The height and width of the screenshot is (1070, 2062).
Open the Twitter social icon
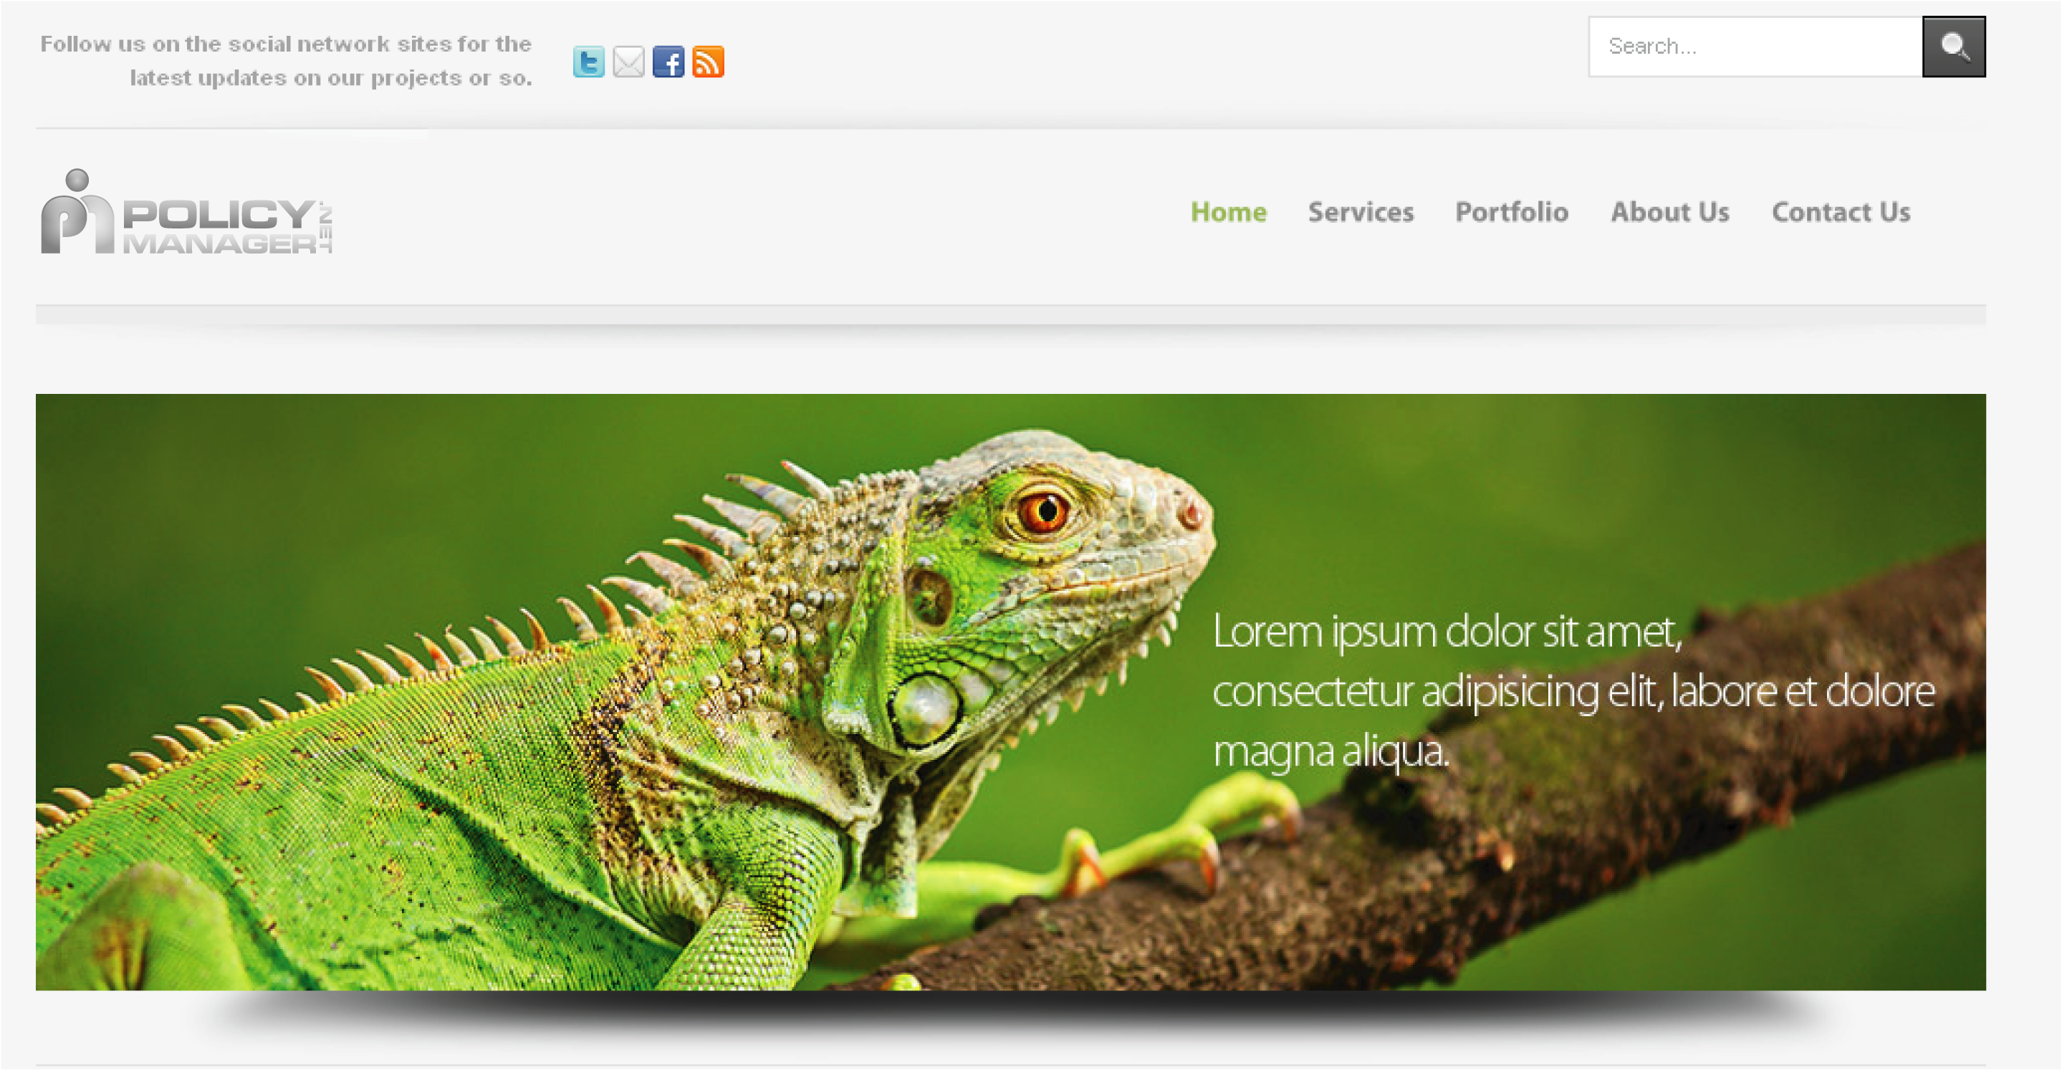pyautogui.click(x=588, y=62)
